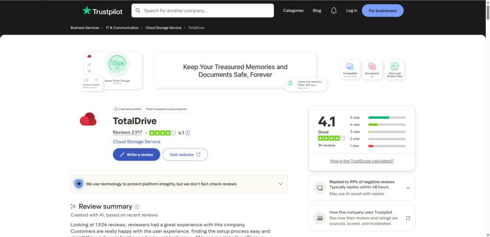The width and height of the screenshot is (490, 237).
Task: Open the Blog menu item
Action: [317, 11]
